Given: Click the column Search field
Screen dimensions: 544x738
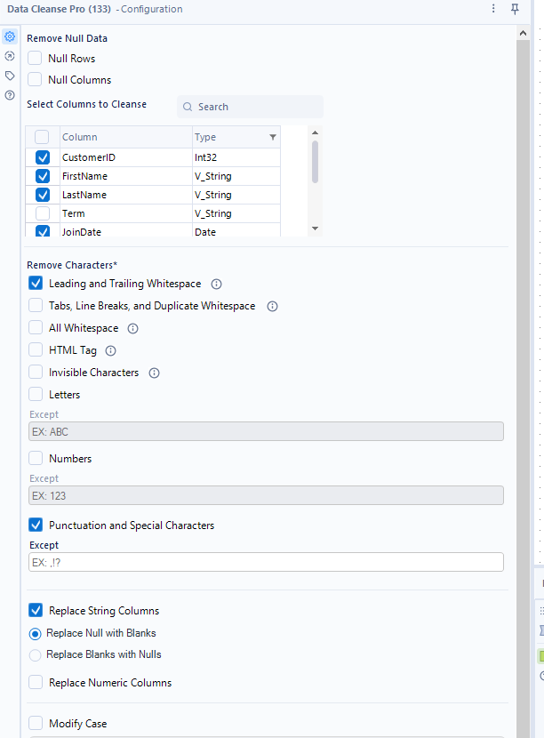Looking at the screenshot, I should [x=251, y=107].
